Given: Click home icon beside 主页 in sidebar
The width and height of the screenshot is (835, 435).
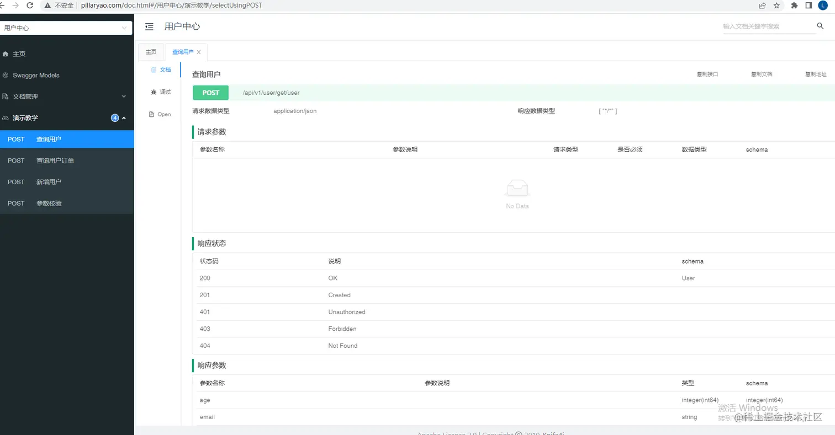Looking at the screenshot, I should (x=6, y=54).
